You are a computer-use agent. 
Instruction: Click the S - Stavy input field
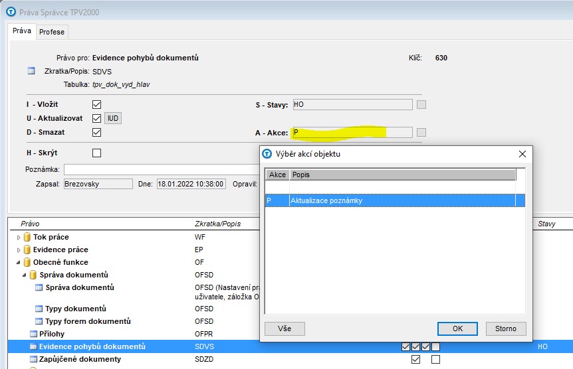tap(353, 104)
